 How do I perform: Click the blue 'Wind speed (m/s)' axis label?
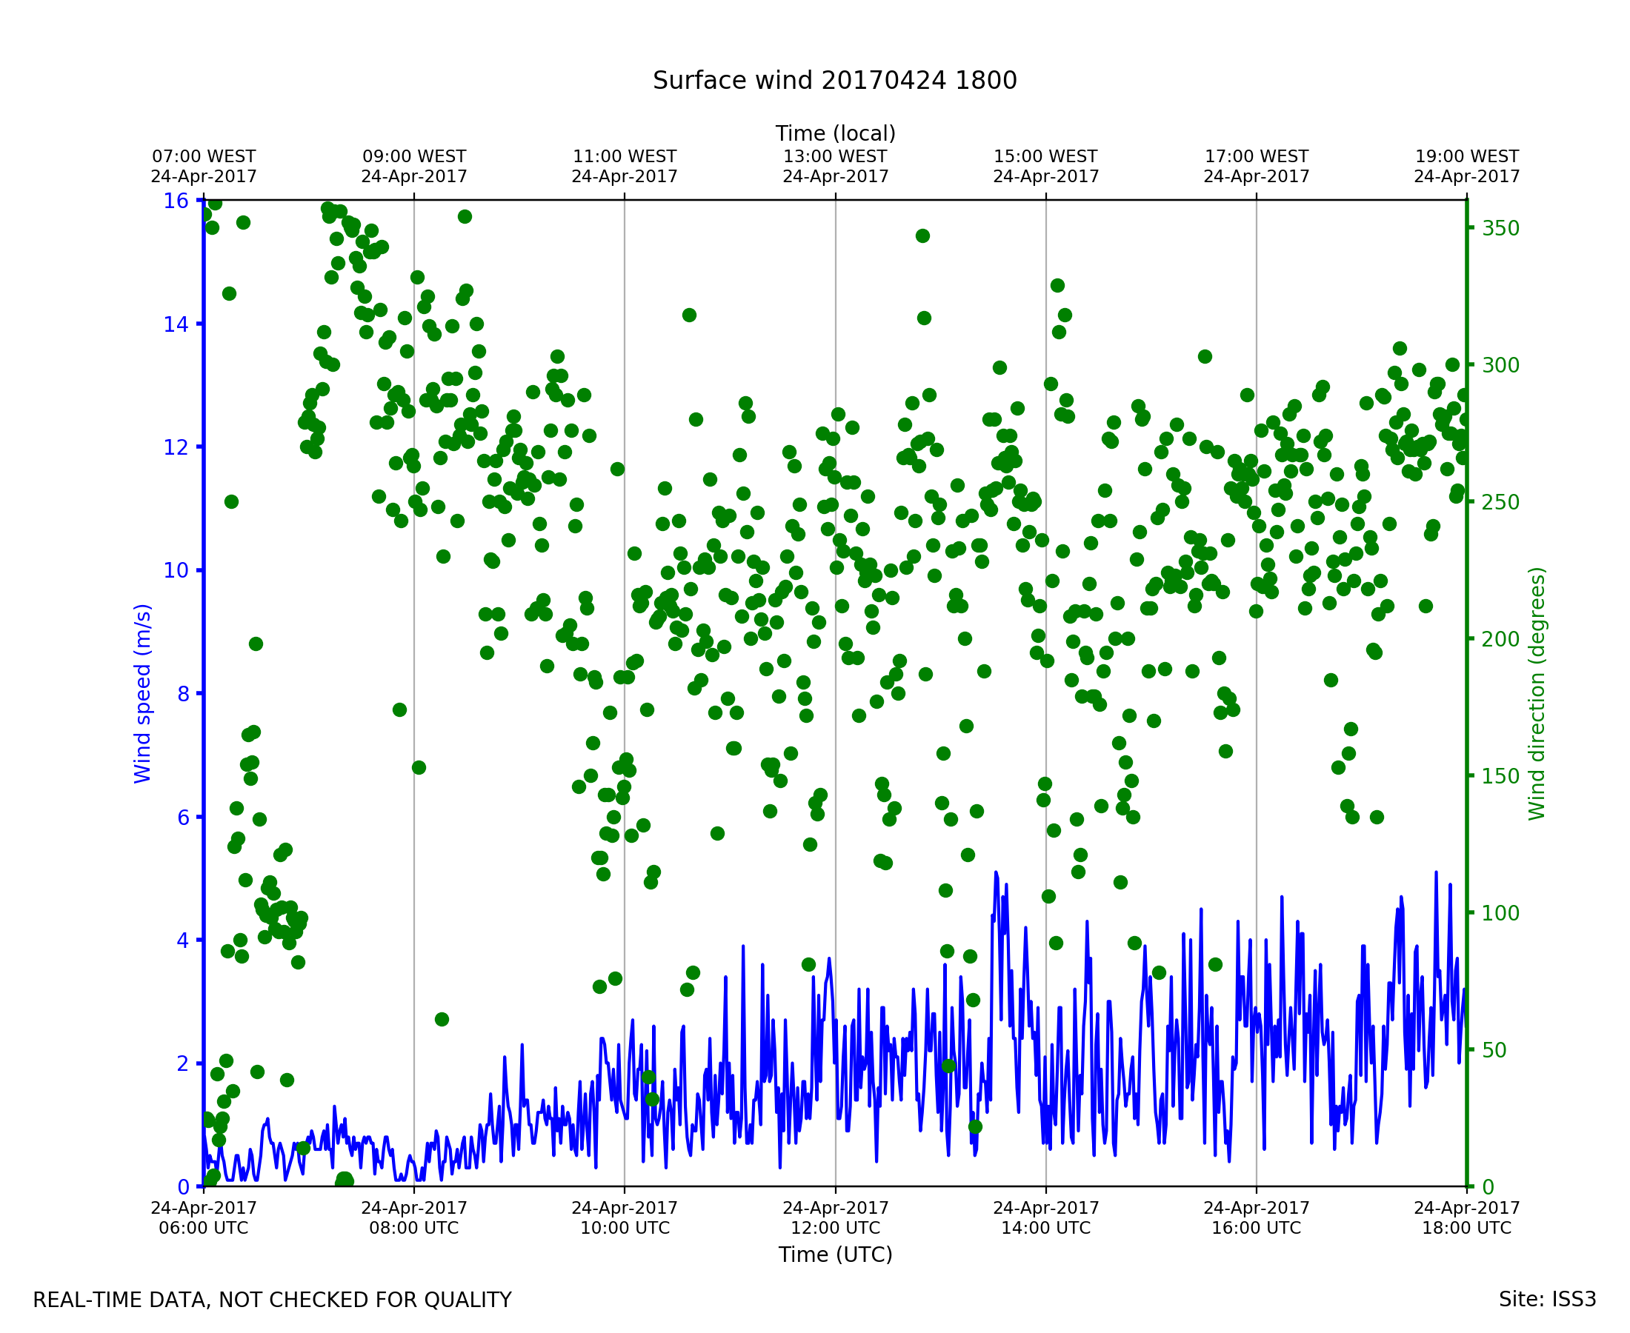click(x=143, y=693)
